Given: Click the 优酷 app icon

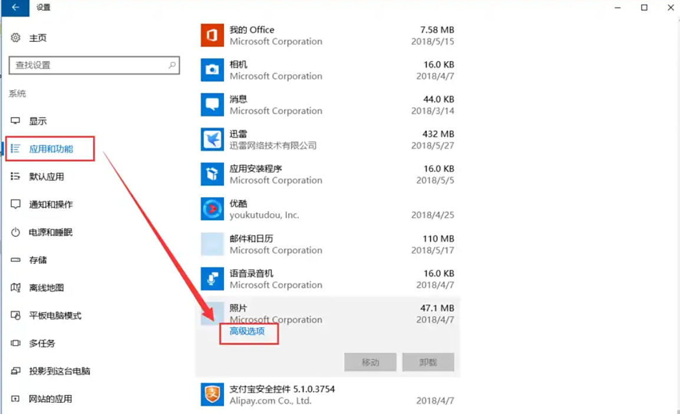Looking at the screenshot, I should pyautogui.click(x=212, y=209).
